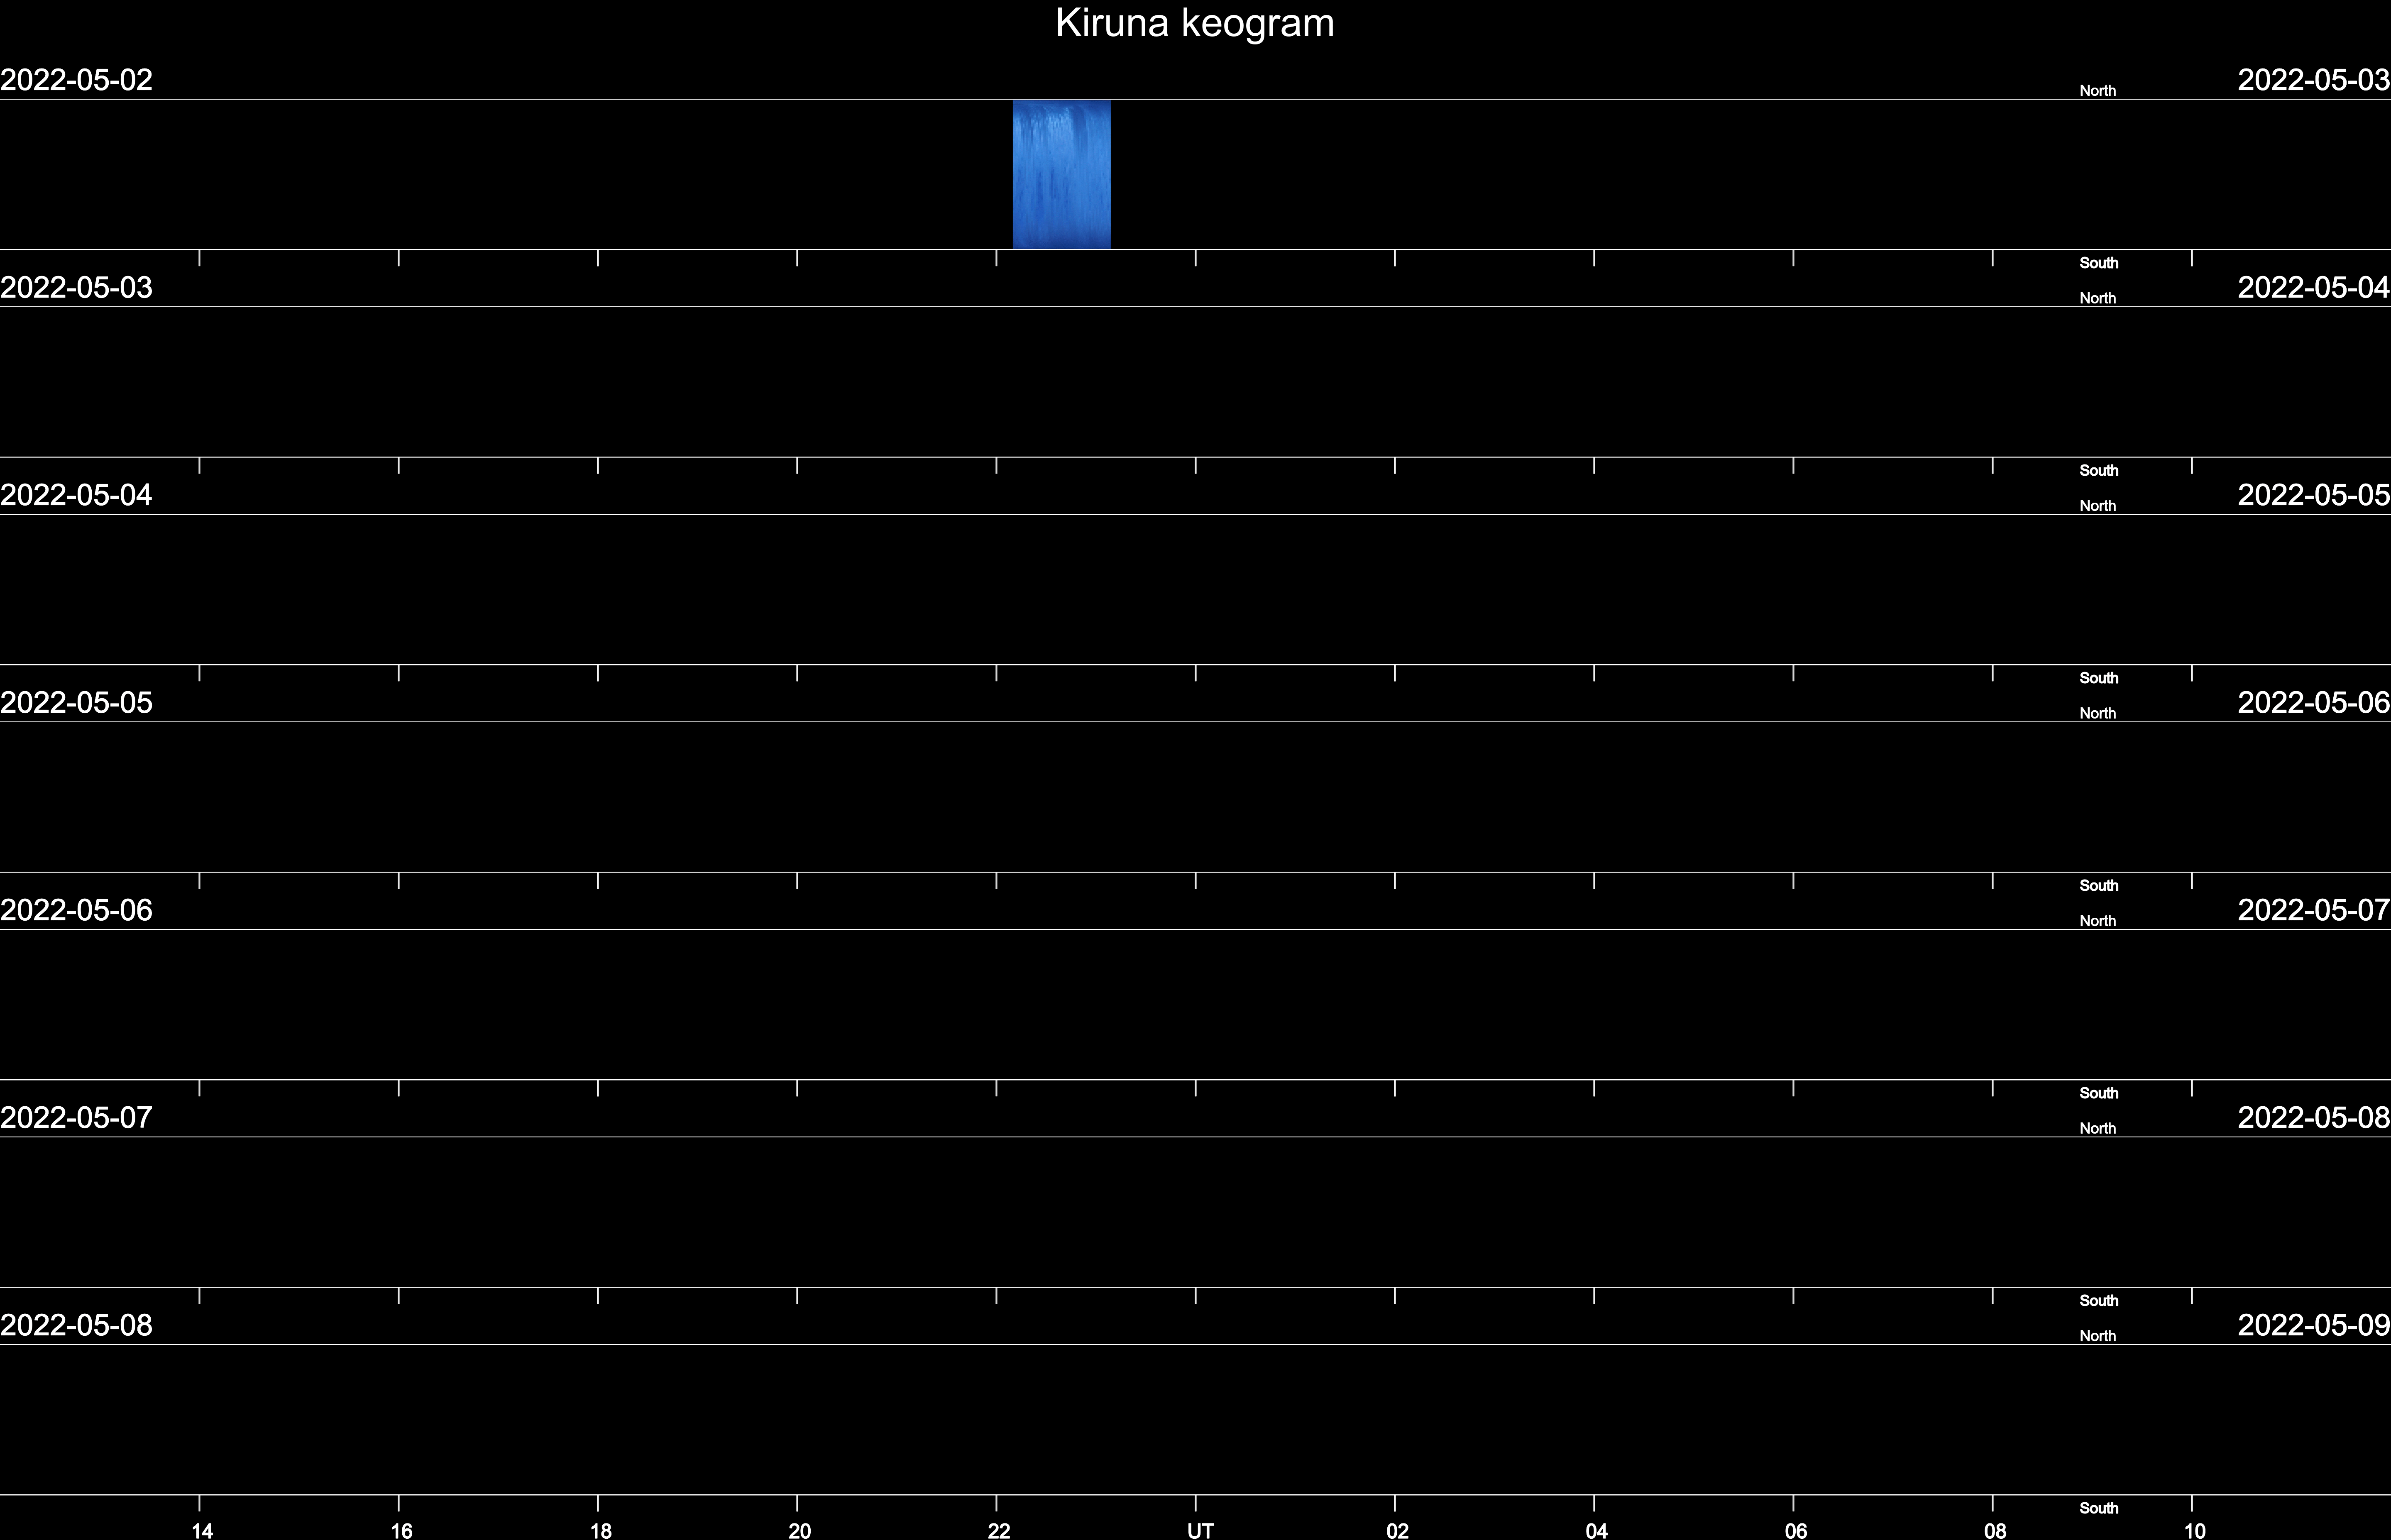Screen dimensions: 2391x1540
Task: Select the left-side 2022-05-03 row label
Action: click(76, 288)
